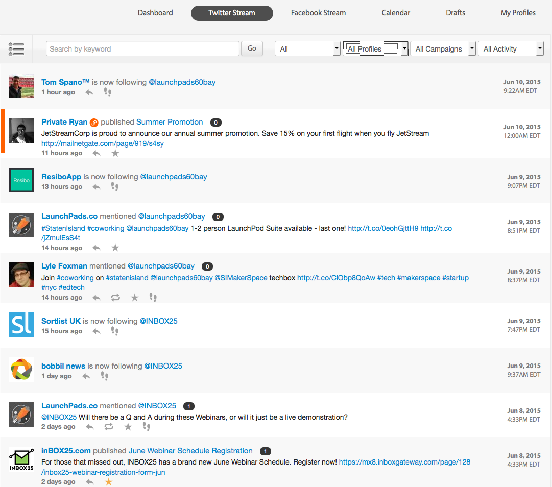Click the #StatenIsland hashtag link
Screen dimensions: 552x487
[x=63, y=228]
